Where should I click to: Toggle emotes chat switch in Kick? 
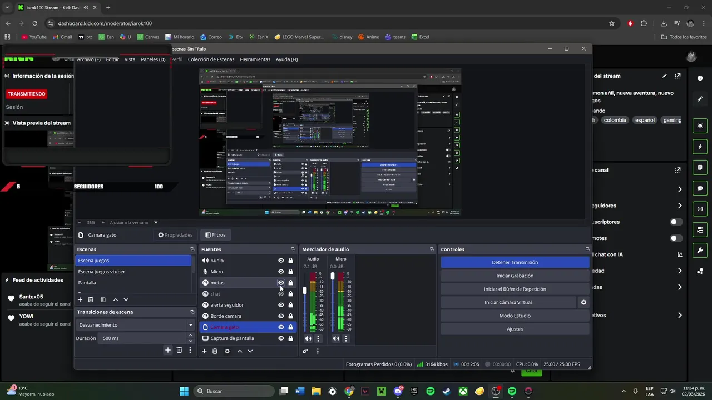tap(676, 238)
